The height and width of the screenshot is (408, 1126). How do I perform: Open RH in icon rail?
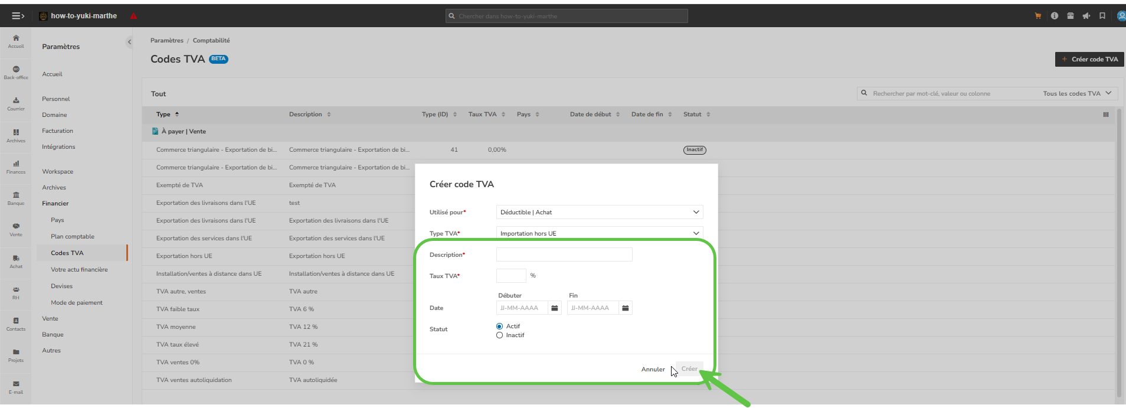pyautogui.click(x=16, y=293)
